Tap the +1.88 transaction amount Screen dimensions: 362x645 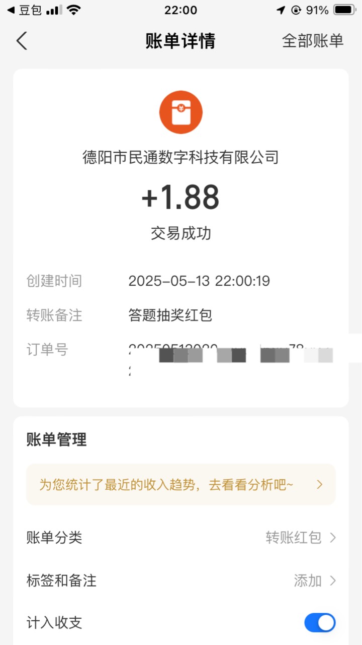[180, 197]
